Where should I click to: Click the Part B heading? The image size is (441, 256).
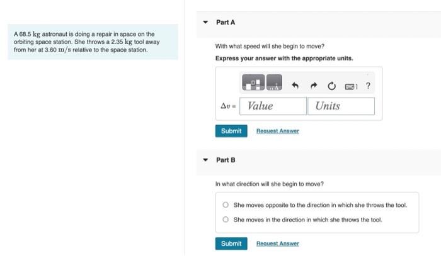click(226, 160)
